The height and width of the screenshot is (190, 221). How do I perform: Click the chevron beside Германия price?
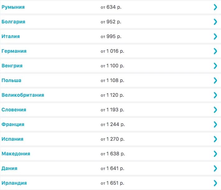pyautogui.click(x=215, y=51)
